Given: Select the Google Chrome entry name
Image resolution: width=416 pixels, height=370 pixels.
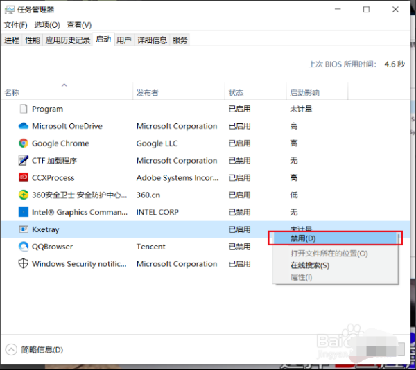Looking at the screenshot, I should click(x=60, y=143).
